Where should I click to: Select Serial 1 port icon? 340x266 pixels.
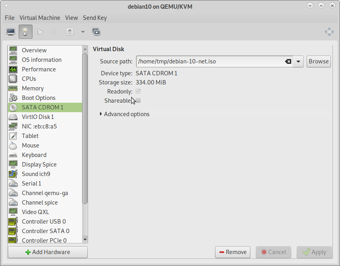click(13, 184)
